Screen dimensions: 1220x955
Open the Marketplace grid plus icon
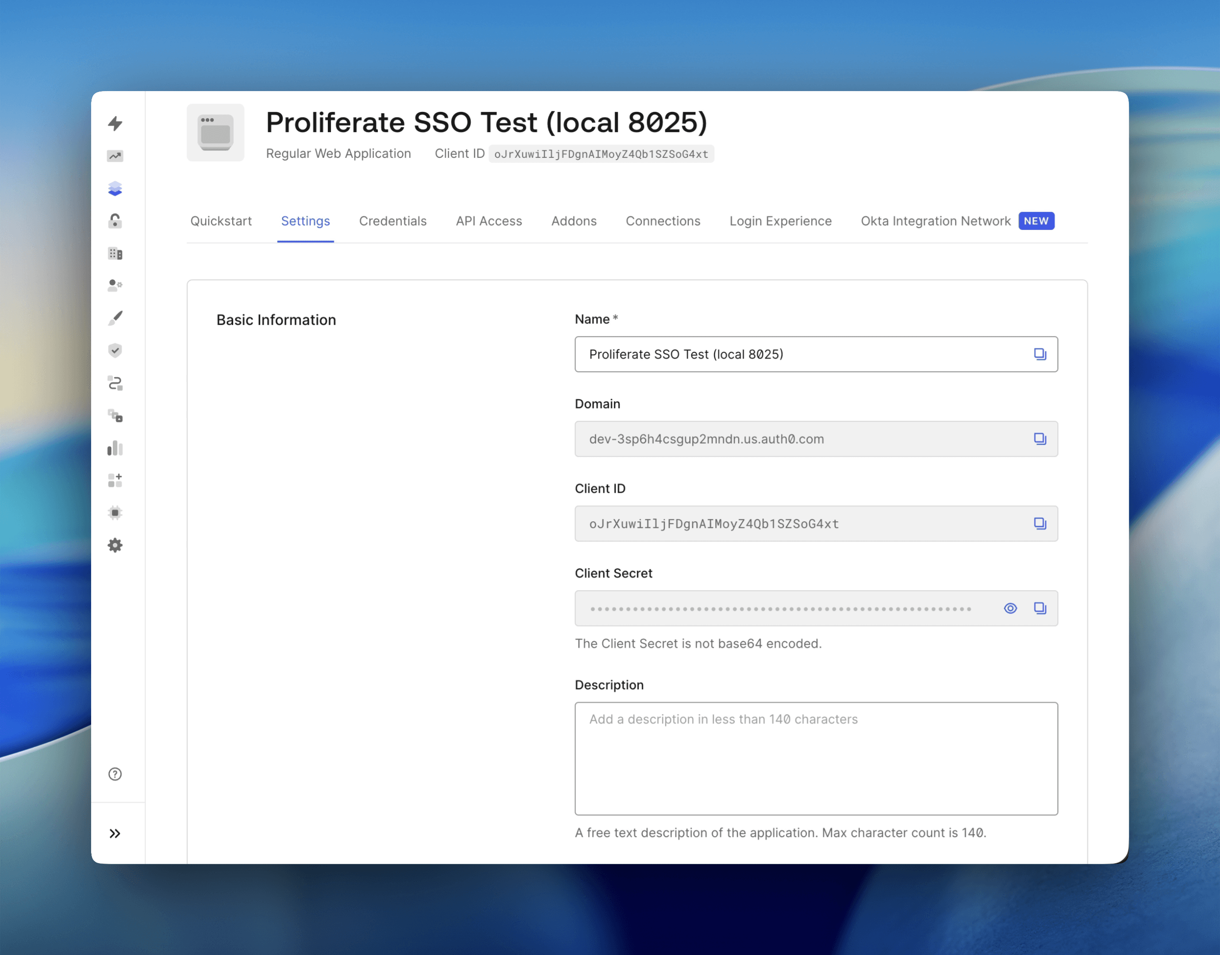coord(115,480)
